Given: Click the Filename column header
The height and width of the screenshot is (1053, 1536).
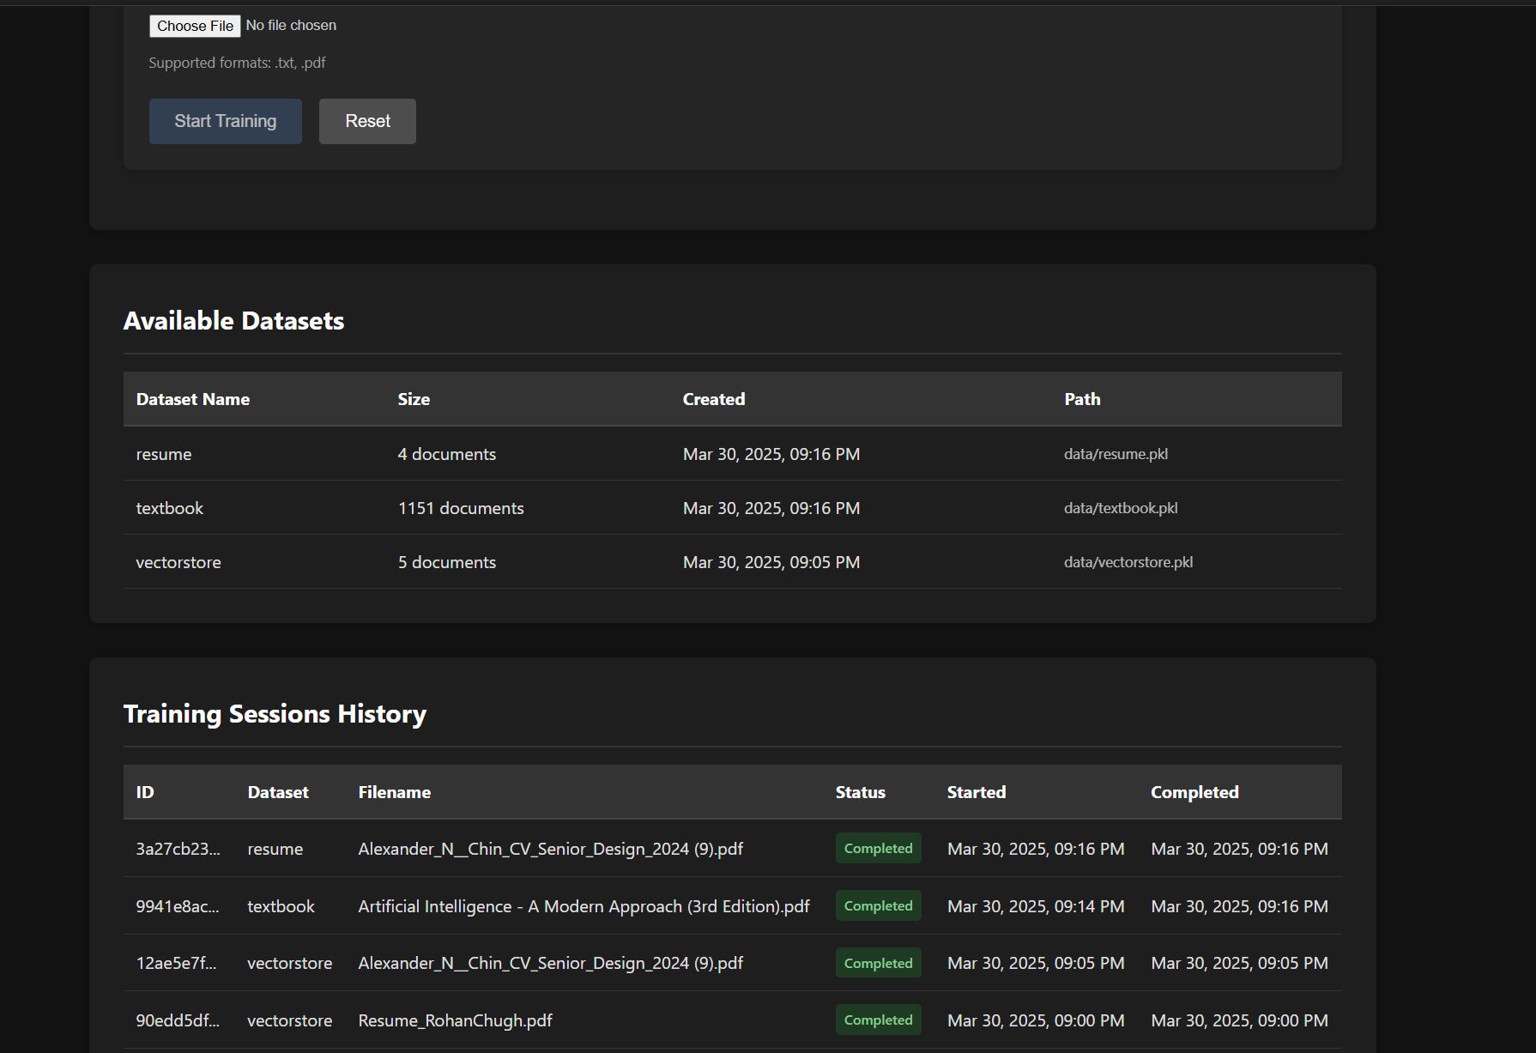Looking at the screenshot, I should click(395, 792).
